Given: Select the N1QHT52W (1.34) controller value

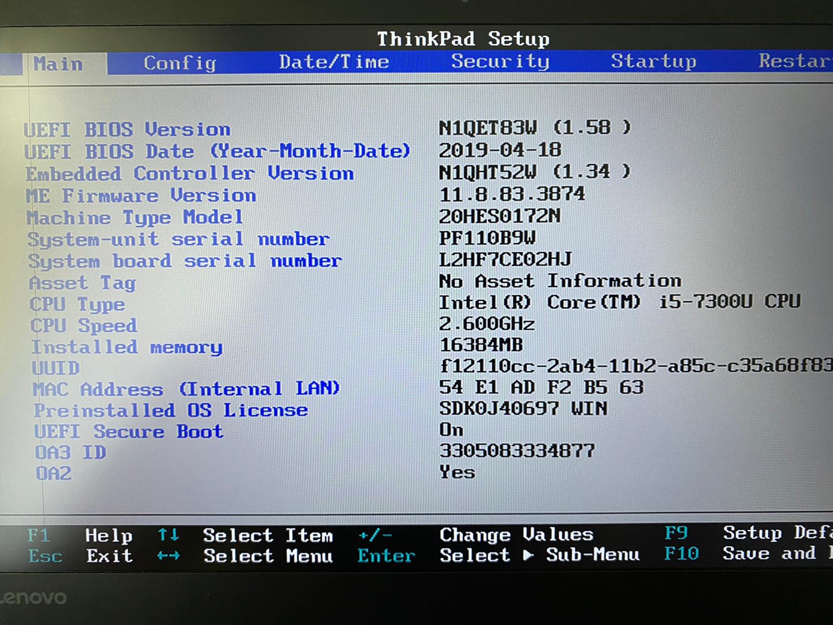Looking at the screenshot, I should pos(535,172).
